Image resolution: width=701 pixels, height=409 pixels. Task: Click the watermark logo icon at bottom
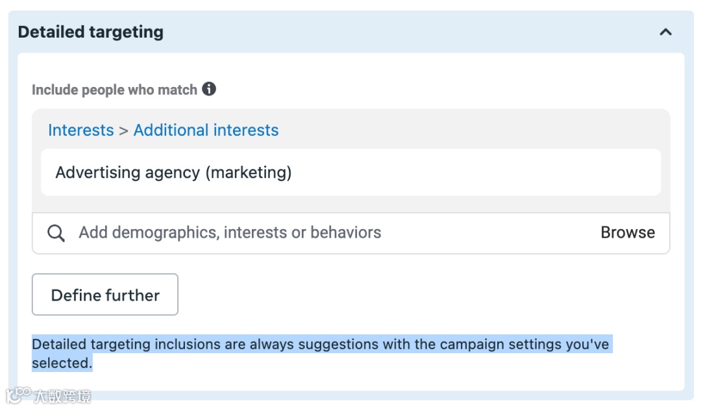tap(18, 395)
